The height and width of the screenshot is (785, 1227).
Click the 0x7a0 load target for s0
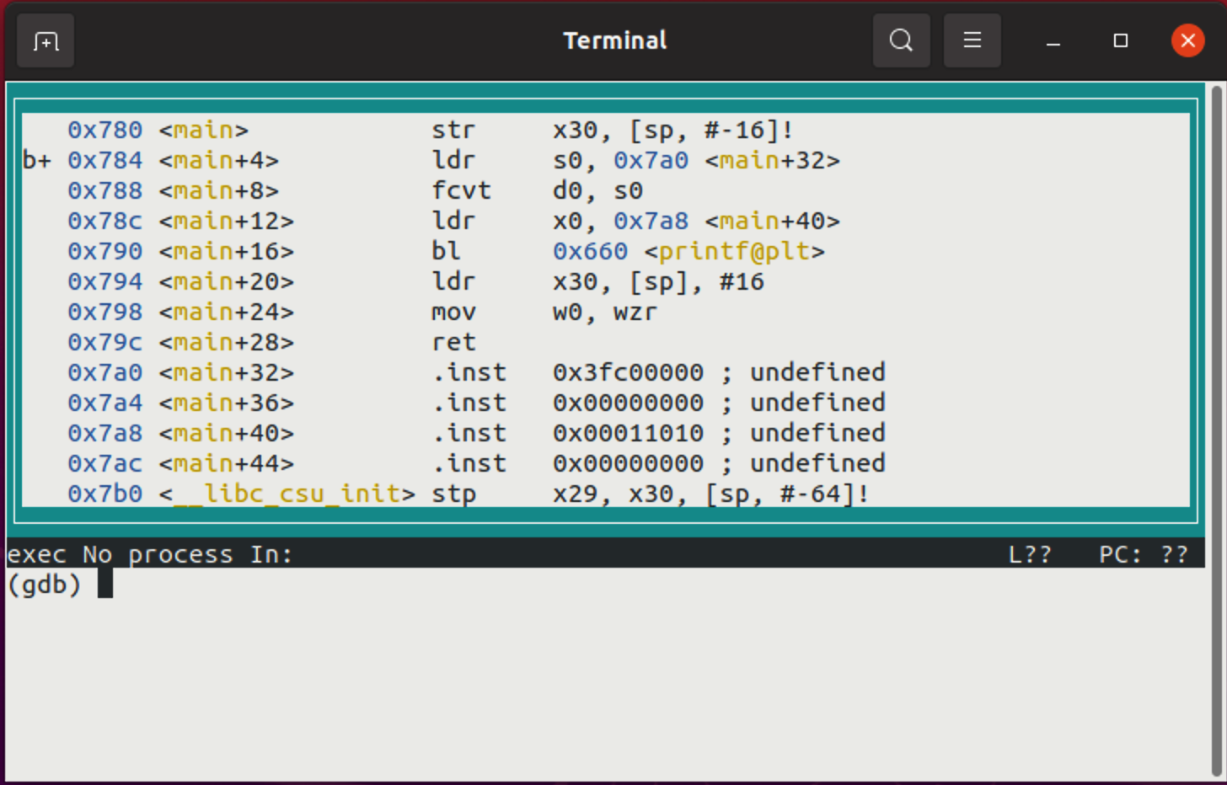[651, 160]
